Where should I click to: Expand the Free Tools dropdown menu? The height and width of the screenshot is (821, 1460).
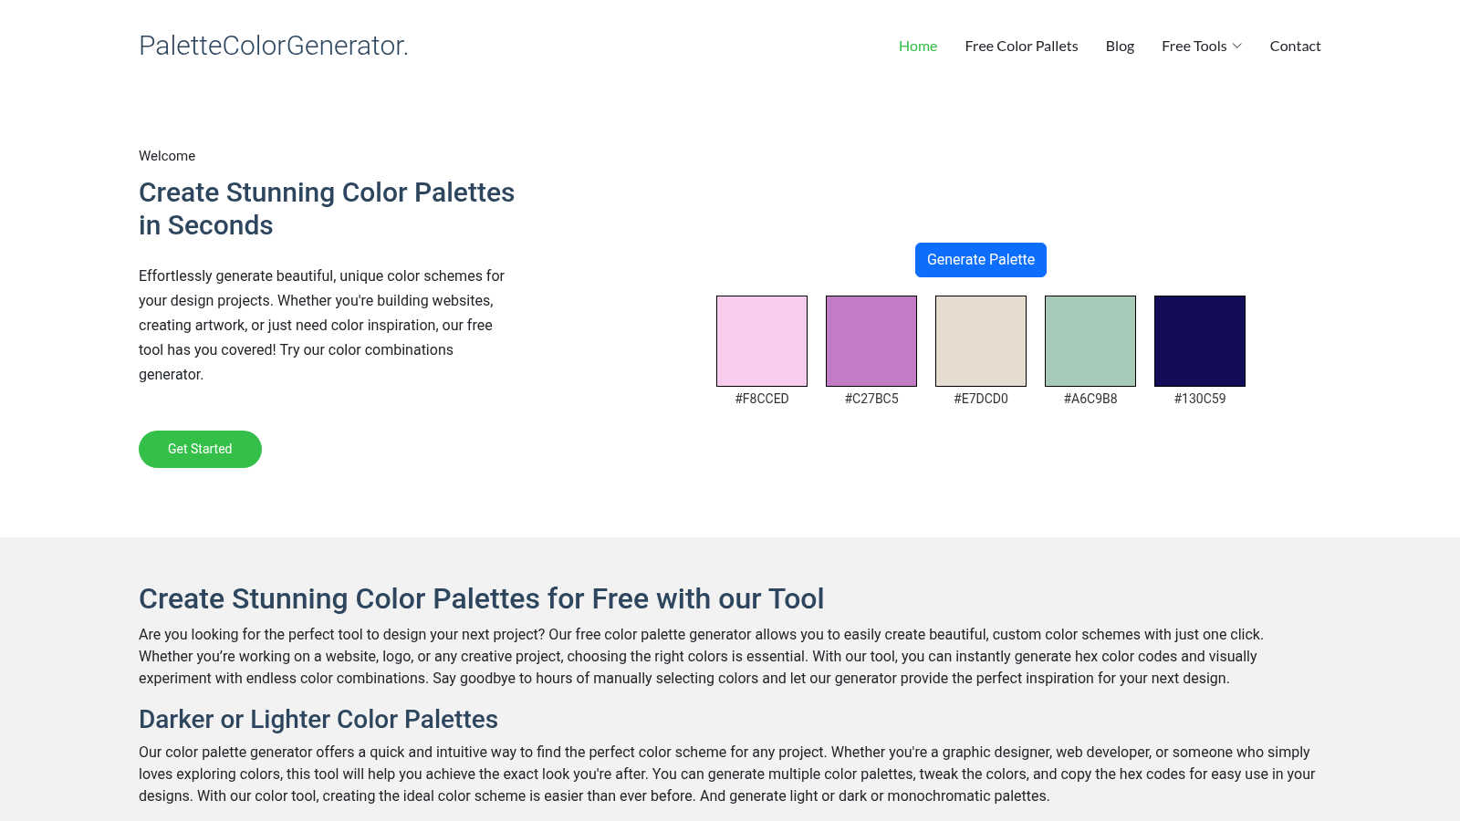(1201, 46)
